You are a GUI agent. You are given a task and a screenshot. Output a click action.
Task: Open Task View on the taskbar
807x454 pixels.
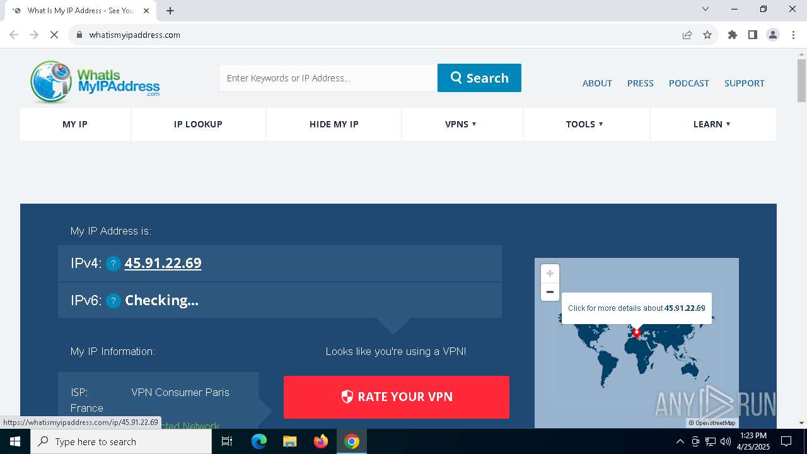[x=227, y=441]
